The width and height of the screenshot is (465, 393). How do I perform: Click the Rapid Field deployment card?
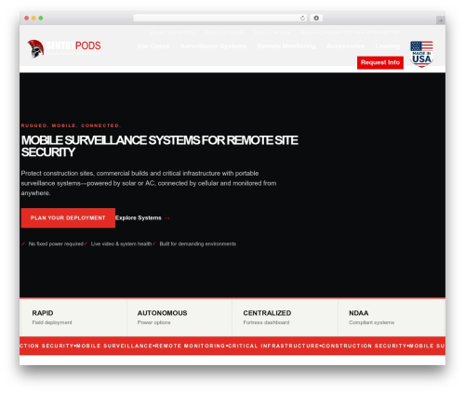point(73,317)
